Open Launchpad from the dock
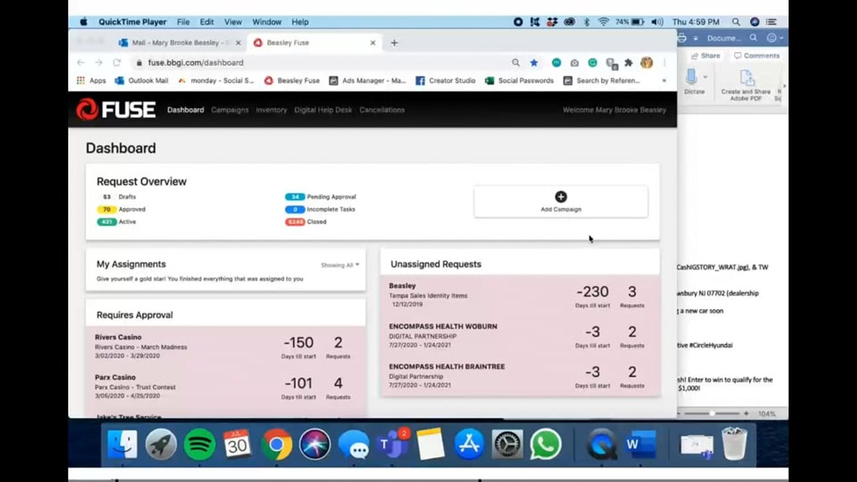This screenshot has height=482, width=857. (x=161, y=445)
